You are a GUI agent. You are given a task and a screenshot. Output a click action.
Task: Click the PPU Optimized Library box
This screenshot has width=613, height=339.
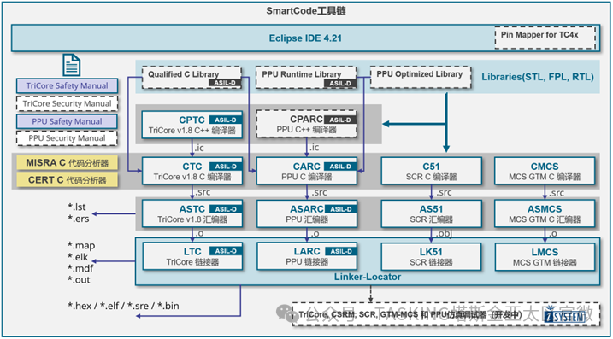coord(420,77)
